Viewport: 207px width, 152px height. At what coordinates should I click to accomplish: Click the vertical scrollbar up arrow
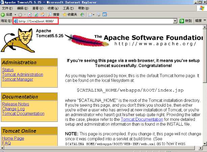tap(205, 27)
